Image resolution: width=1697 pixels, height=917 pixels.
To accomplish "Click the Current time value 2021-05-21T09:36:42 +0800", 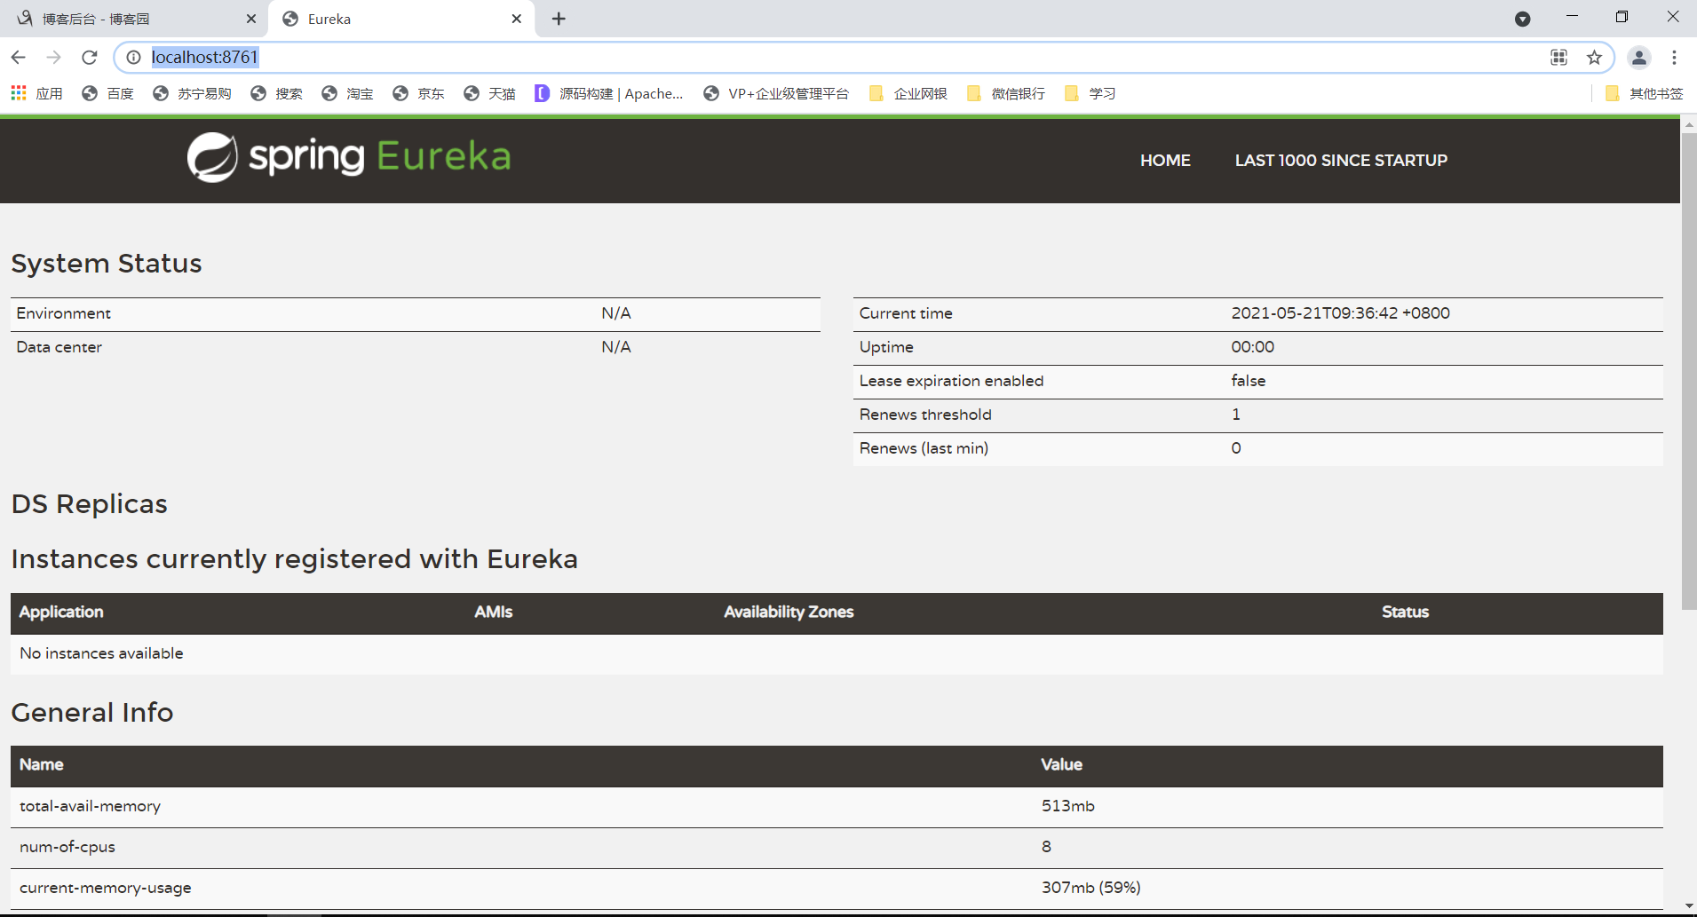I will [x=1340, y=313].
